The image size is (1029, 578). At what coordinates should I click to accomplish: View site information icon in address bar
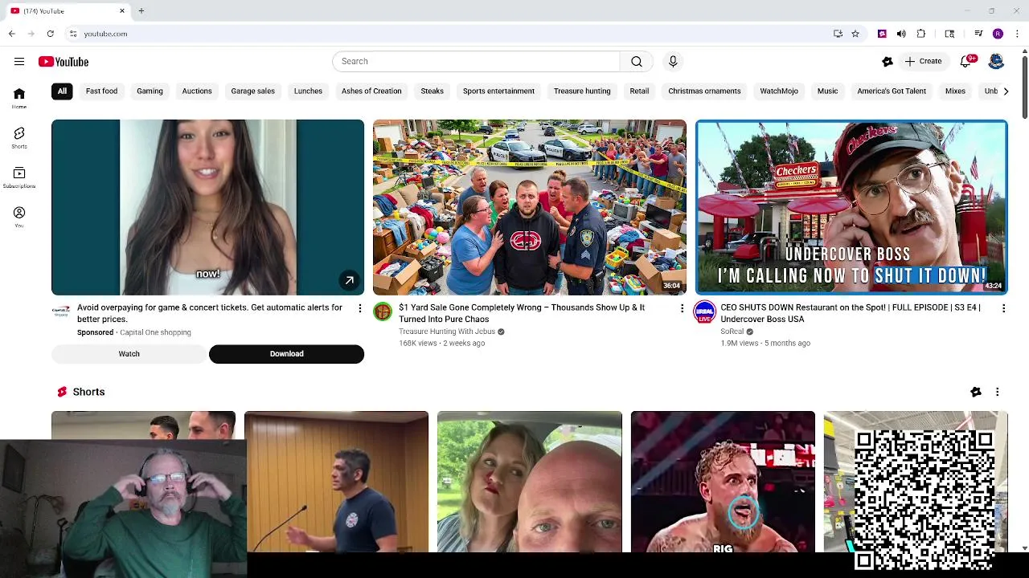[x=72, y=34]
